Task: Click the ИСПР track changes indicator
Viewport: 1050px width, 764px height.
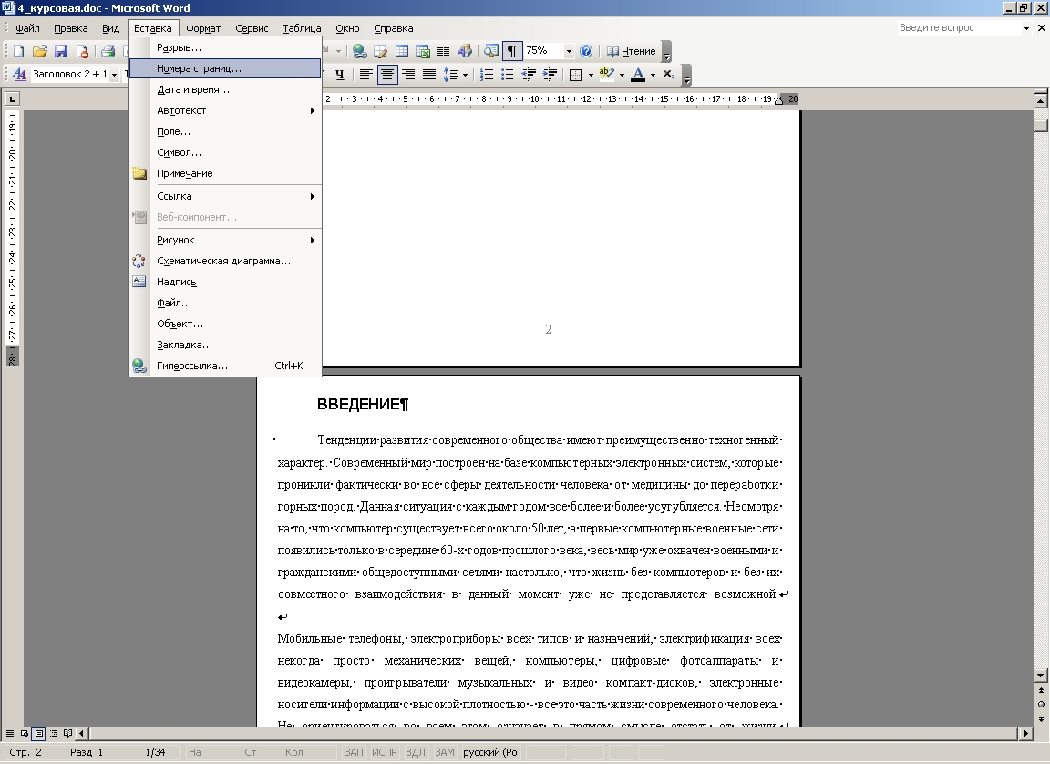Action: click(x=385, y=752)
